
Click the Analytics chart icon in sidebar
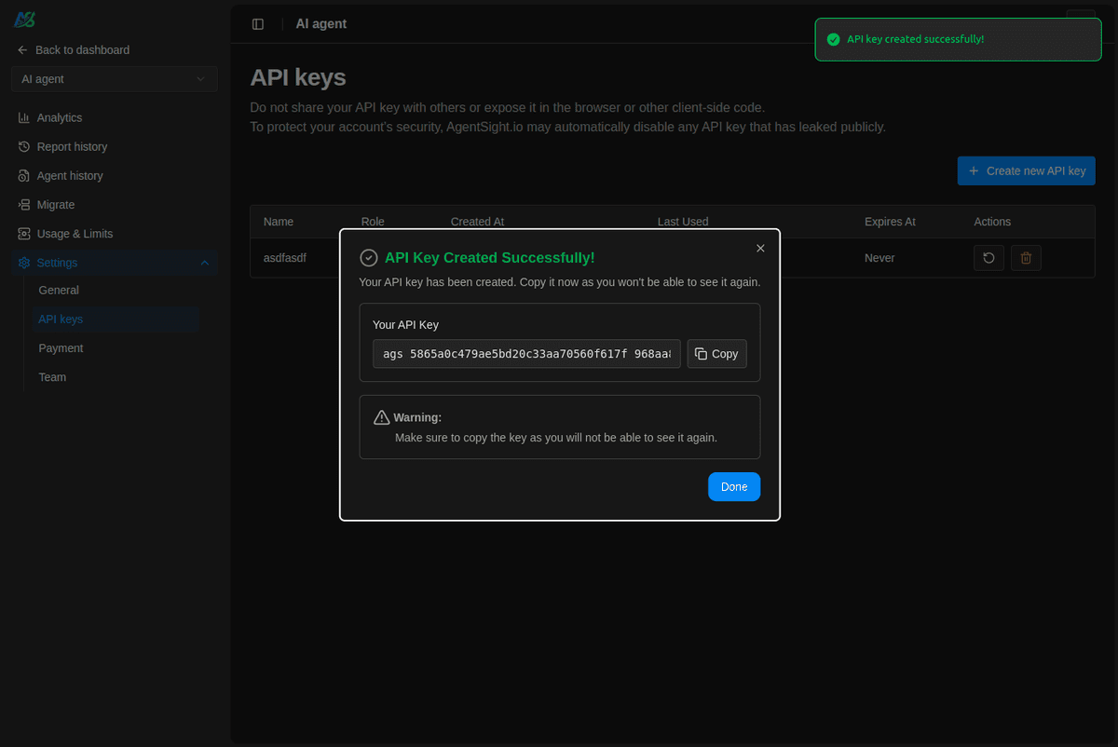click(x=23, y=117)
